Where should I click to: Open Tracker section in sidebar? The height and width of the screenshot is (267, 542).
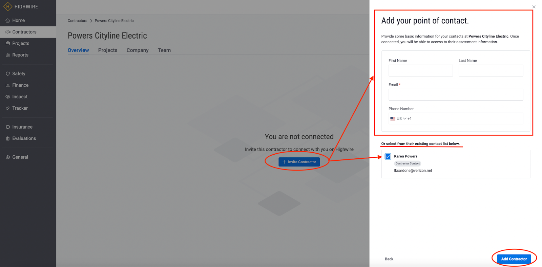28,108
